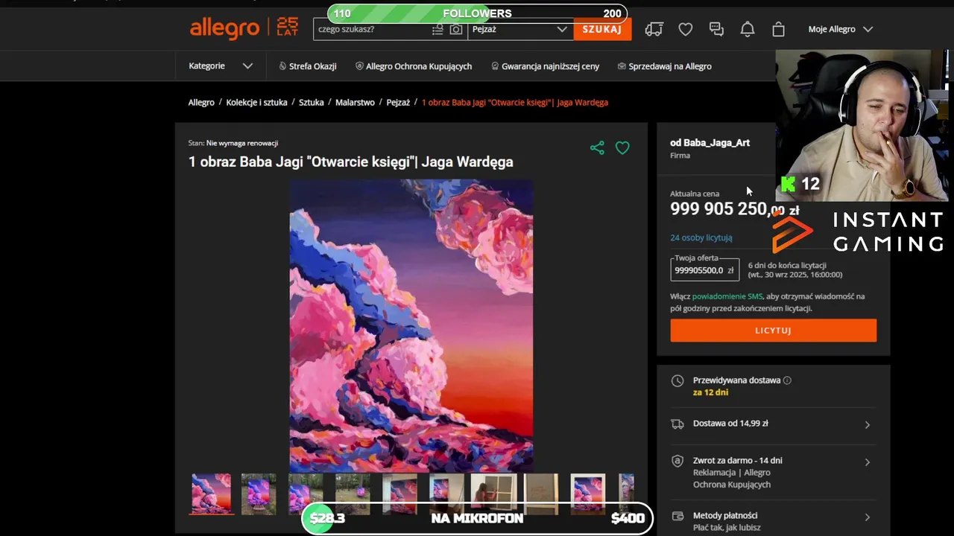The image size is (954, 536).
Task: Open the shopping bag cart icon
Action: tap(778, 29)
